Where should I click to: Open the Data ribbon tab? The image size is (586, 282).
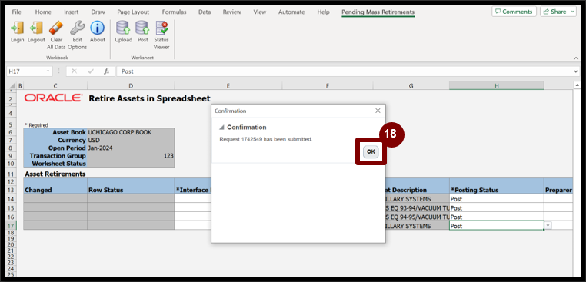[205, 12]
